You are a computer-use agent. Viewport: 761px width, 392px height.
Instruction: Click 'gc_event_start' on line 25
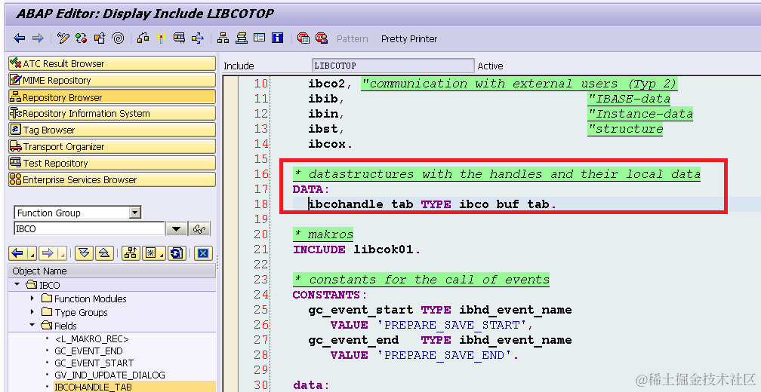[x=361, y=310]
